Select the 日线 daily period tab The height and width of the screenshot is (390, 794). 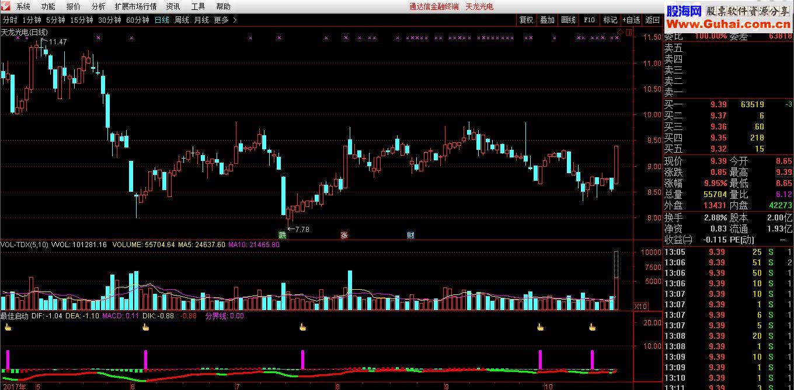(x=162, y=20)
